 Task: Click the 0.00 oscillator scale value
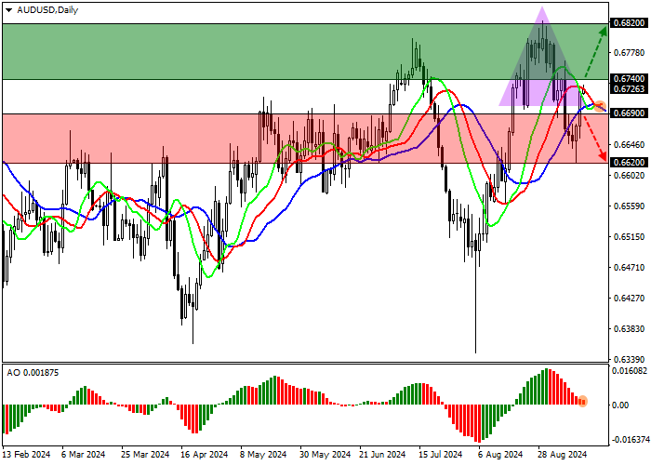pyautogui.click(x=620, y=405)
